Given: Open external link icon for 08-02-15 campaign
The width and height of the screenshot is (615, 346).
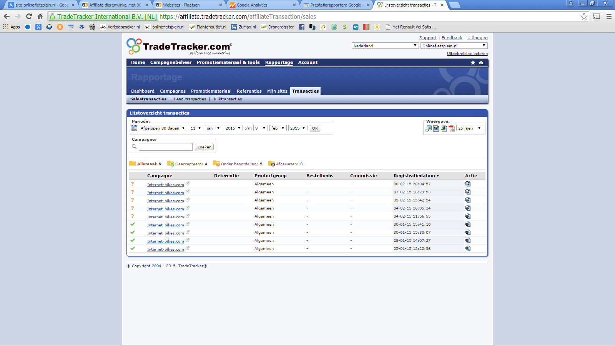Looking at the screenshot, I should click(188, 184).
